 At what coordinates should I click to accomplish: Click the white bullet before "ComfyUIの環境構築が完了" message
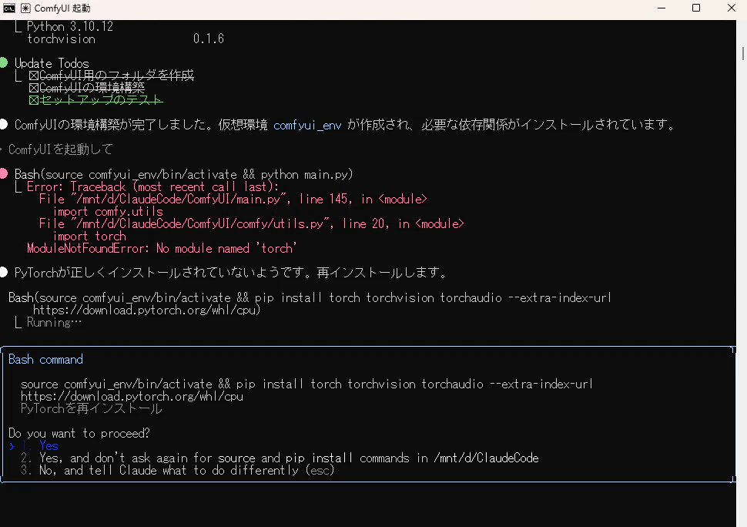(x=4, y=124)
